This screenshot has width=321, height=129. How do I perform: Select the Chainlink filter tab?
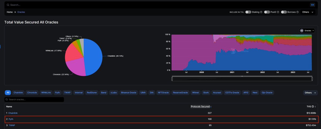point(18,93)
